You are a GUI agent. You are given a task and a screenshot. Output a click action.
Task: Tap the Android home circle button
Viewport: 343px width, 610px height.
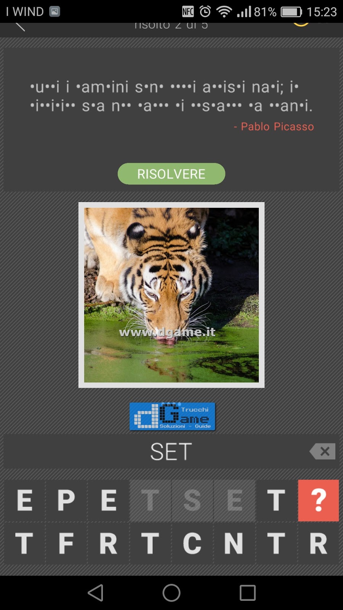click(171, 593)
